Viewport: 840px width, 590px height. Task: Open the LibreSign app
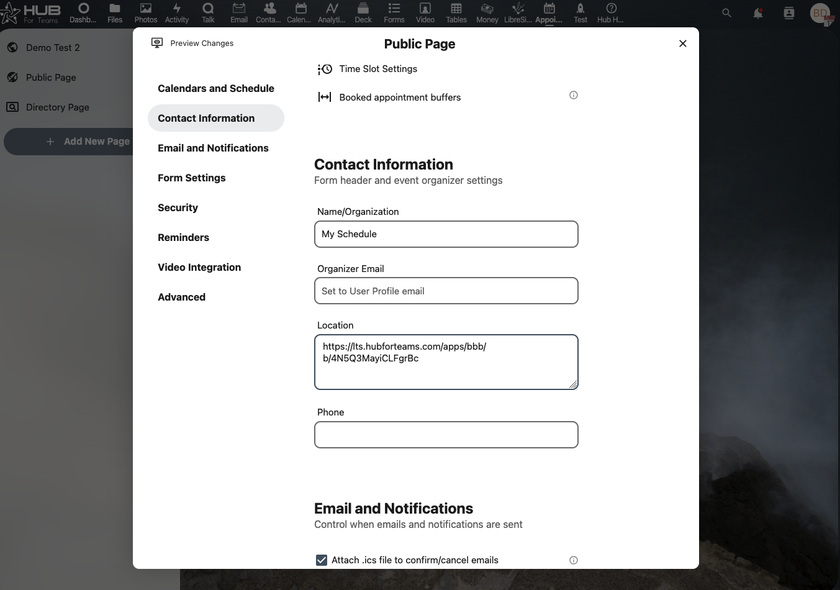(x=518, y=13)
